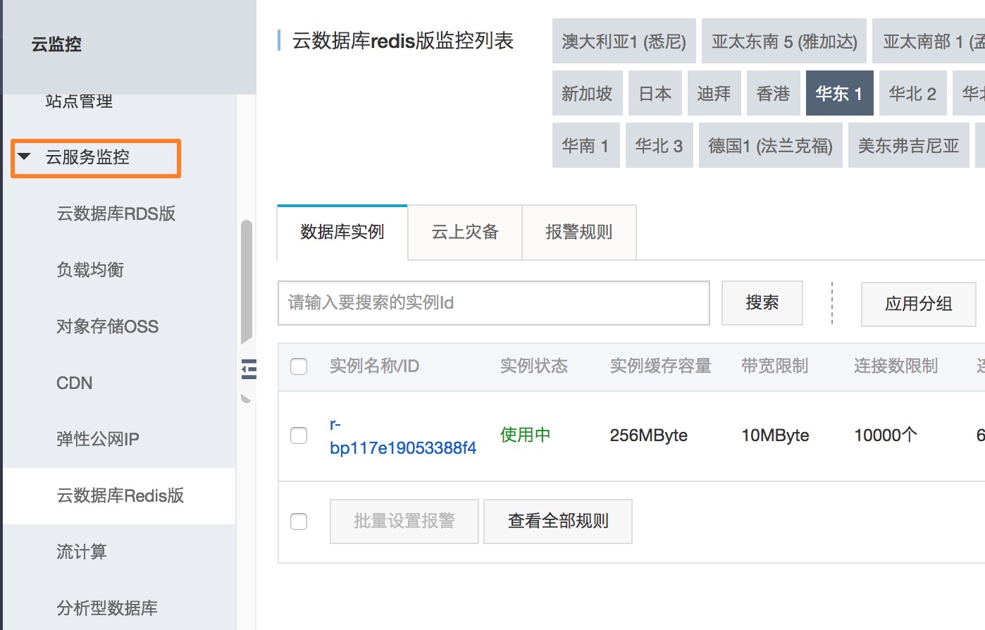Viewport: 985px width, 630px height.
Task: Switch to 数据库实例 tab
Action: coord(342,233)
